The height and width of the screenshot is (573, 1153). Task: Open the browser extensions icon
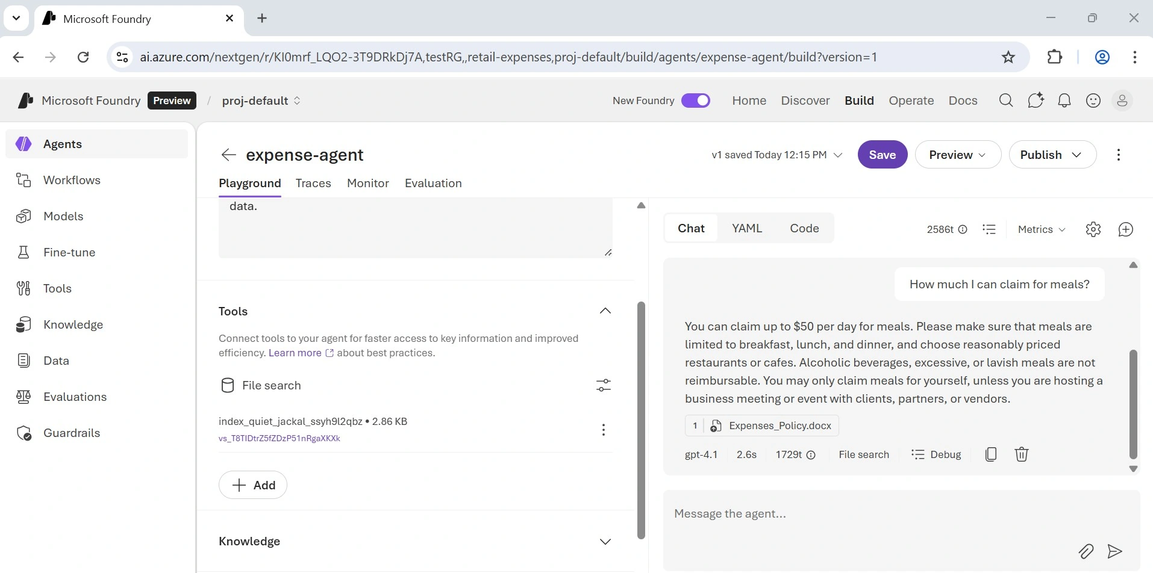[1055, 57]
